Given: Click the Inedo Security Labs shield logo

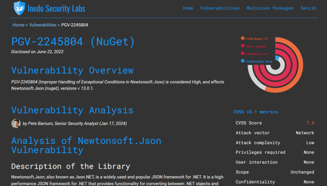Looking at the screenshot, I should (x=19, y=8).
